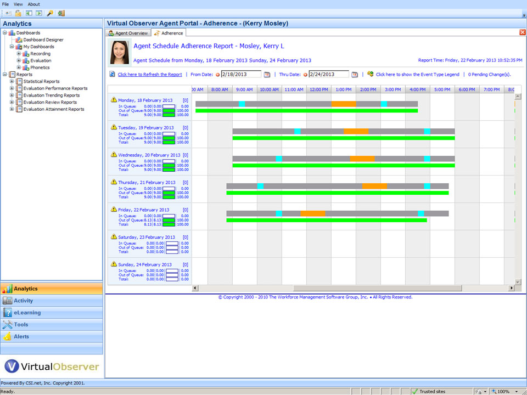Open the Alerts navigation section

coord(52,336)
